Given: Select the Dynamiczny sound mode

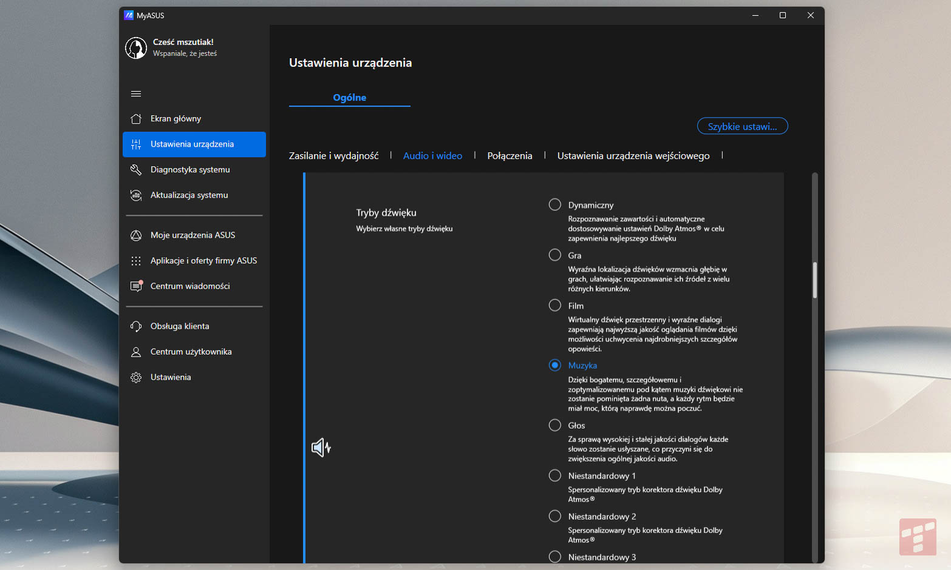Looking at the screenshot, I should tap(554, 205).
